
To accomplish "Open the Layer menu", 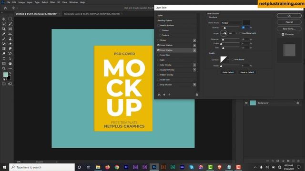I will click(x=30, y=2).
